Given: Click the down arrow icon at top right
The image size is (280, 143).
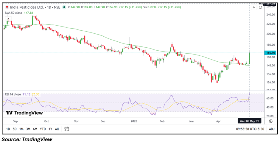Looking at the screenshot, I should coord(254,7).
